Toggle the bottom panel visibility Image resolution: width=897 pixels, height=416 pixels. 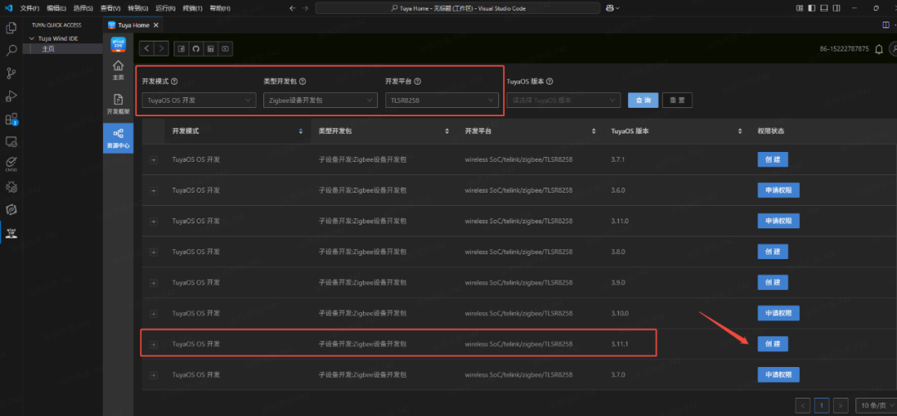[x=825, y=8]
